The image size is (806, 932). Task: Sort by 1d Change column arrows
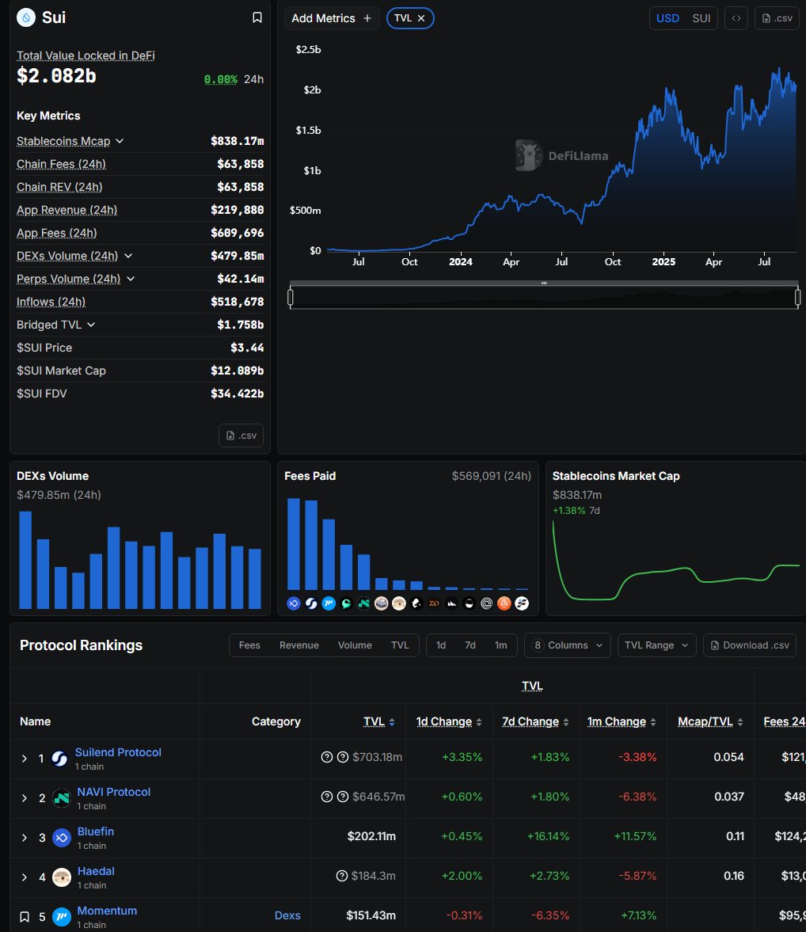pos(479,722)
